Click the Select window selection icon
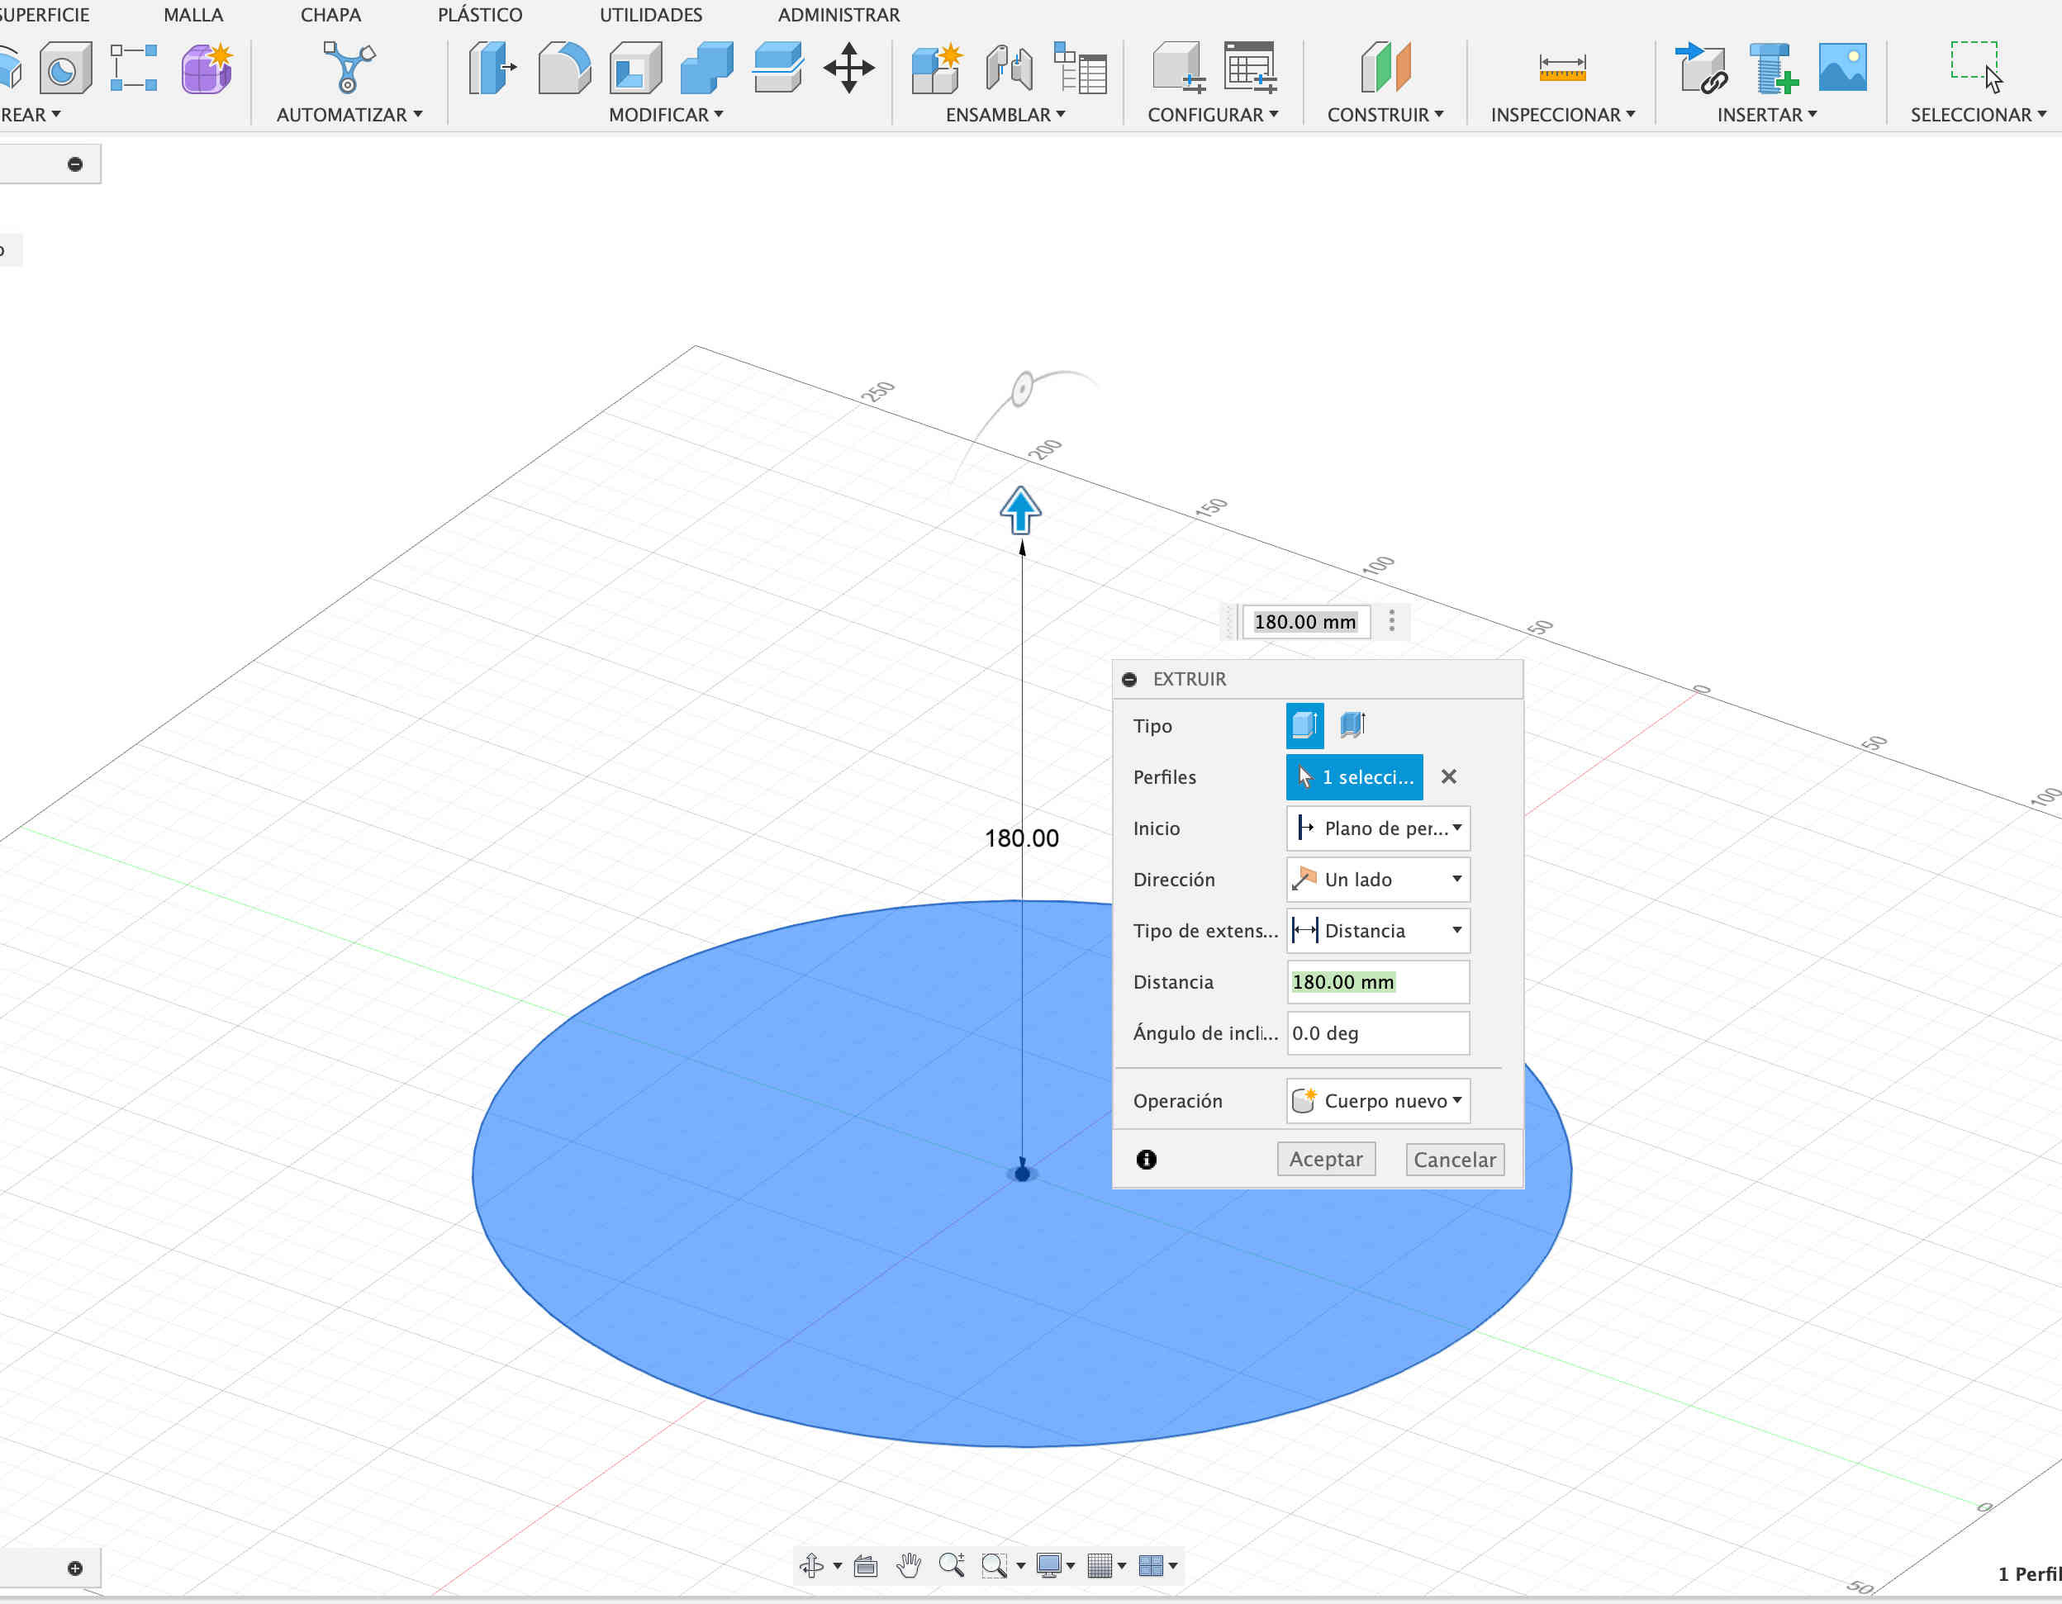The height and width of the screenshot is (1604, 2062). tap(1976, 68)
